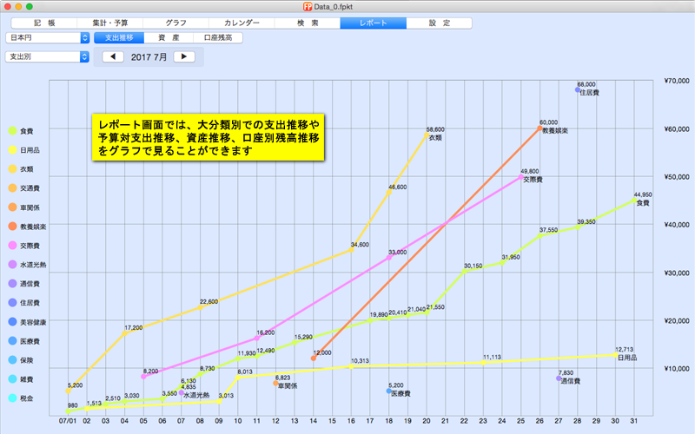Click the 税金 legend dot icon

pyautogui.click(x=11, y=398)
